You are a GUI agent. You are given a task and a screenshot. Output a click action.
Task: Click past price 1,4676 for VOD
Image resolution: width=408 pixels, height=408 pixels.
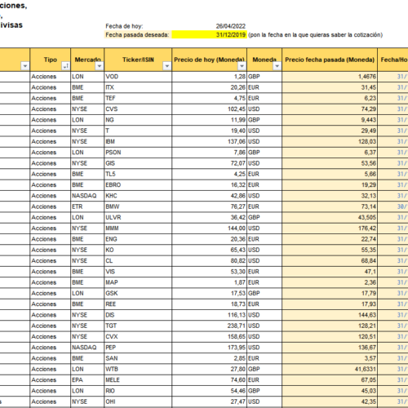(x=330, y=77)
